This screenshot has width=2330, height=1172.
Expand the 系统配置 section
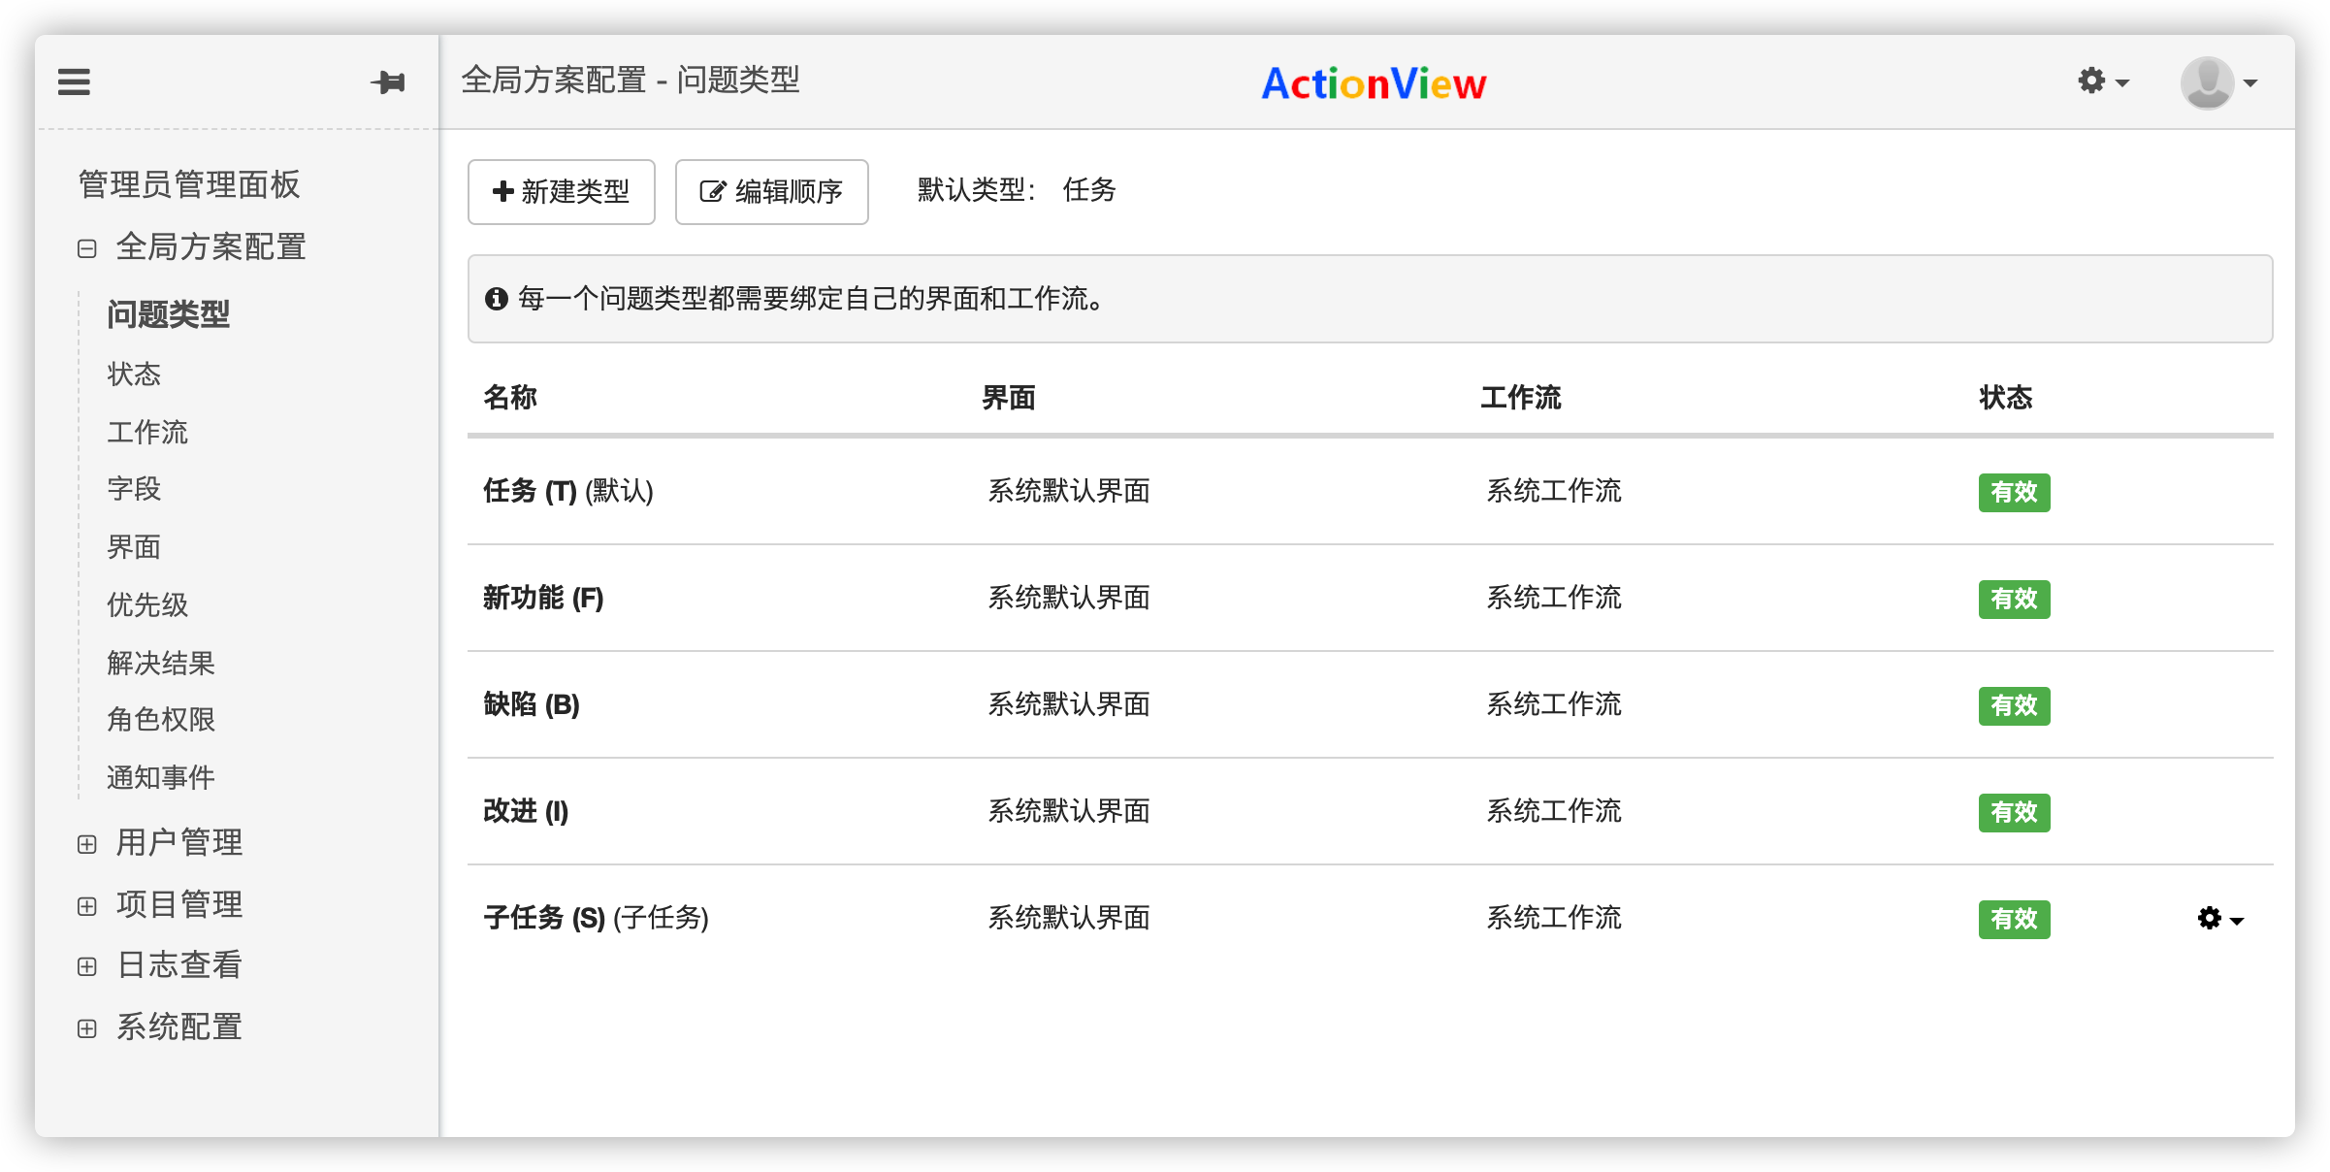pyautogui.click(x=86, y=1027)
